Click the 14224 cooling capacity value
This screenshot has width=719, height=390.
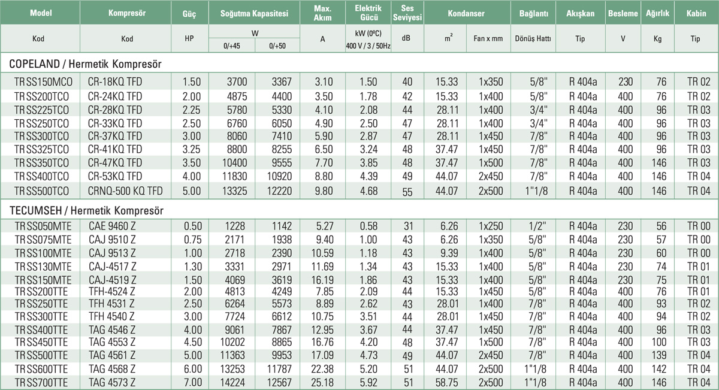pos(231,382)
